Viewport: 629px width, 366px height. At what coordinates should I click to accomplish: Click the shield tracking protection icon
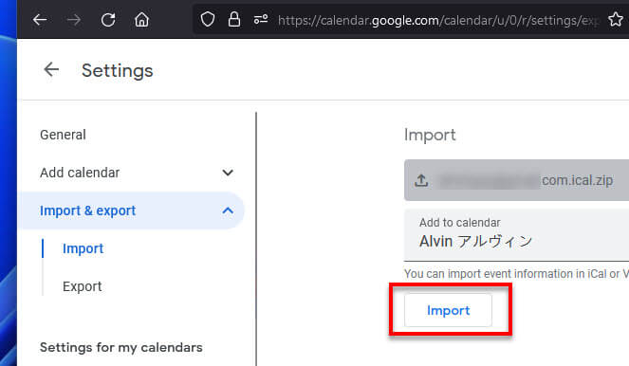(x=208, y=19)
